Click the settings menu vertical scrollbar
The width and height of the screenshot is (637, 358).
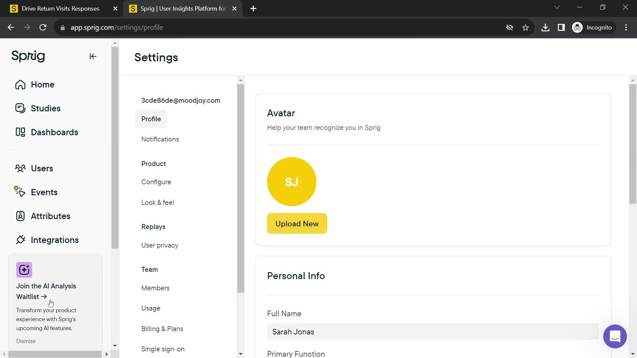click(241, 188)
